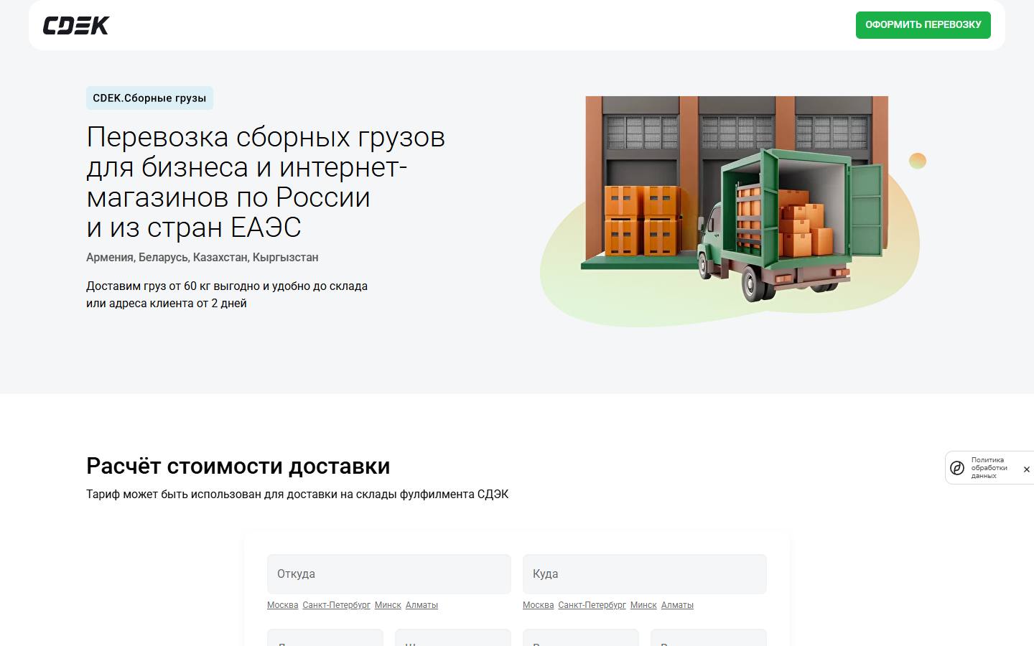Image resolution: width=1034 pixels, height=646 pixels.
Task: Choose Санкт-Петербург under the Откуда field
Action: coord(336,605)
